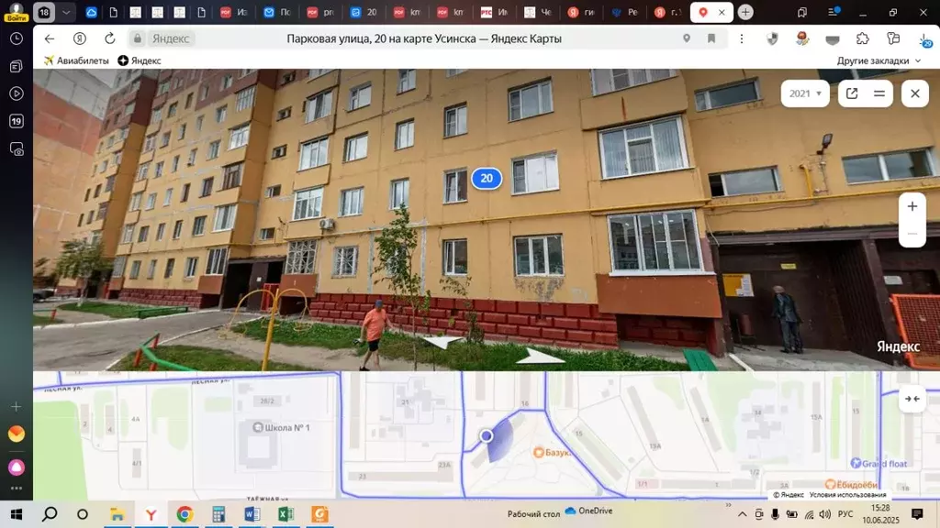Click the Базука place marker on the map
The image size is (940, 528).
point(552,453)
